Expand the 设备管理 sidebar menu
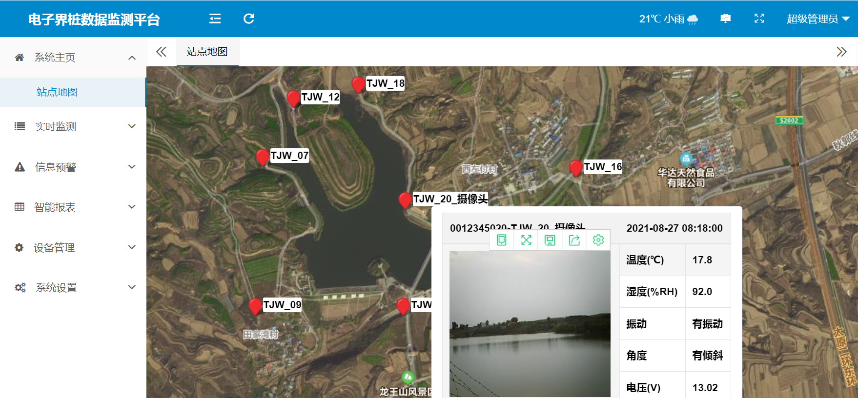The image size is (858, 398). pos(73,248)
